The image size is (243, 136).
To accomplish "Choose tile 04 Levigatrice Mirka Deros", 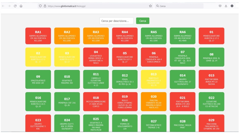I will (x=96, y=57).
